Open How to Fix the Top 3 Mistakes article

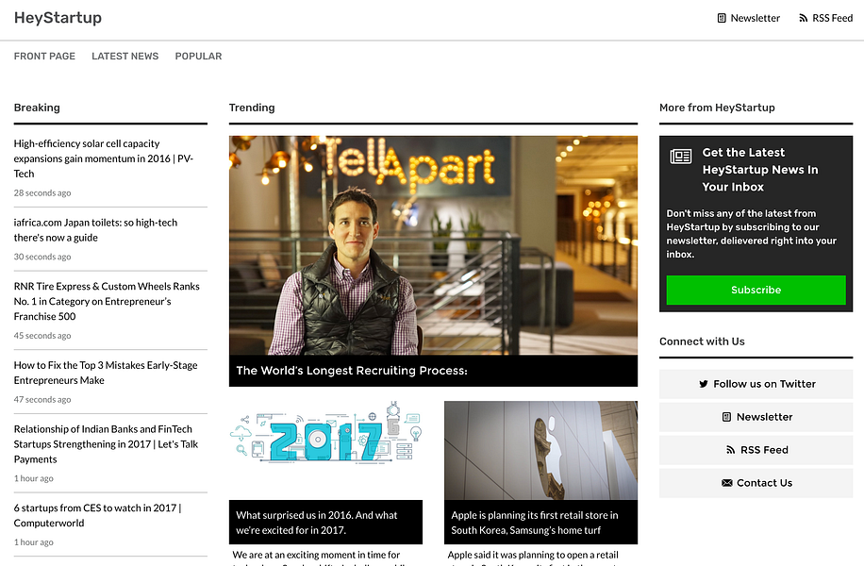pyautogui.click(x=106, y=374)
